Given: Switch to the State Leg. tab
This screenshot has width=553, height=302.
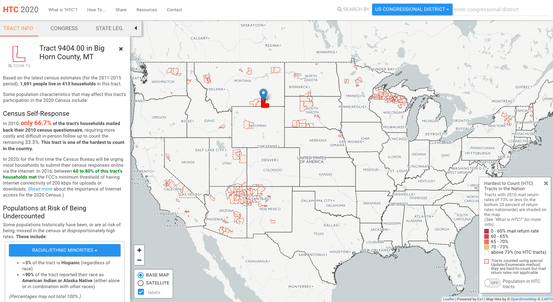Looking at the screenshot, I should click(109, 28).
